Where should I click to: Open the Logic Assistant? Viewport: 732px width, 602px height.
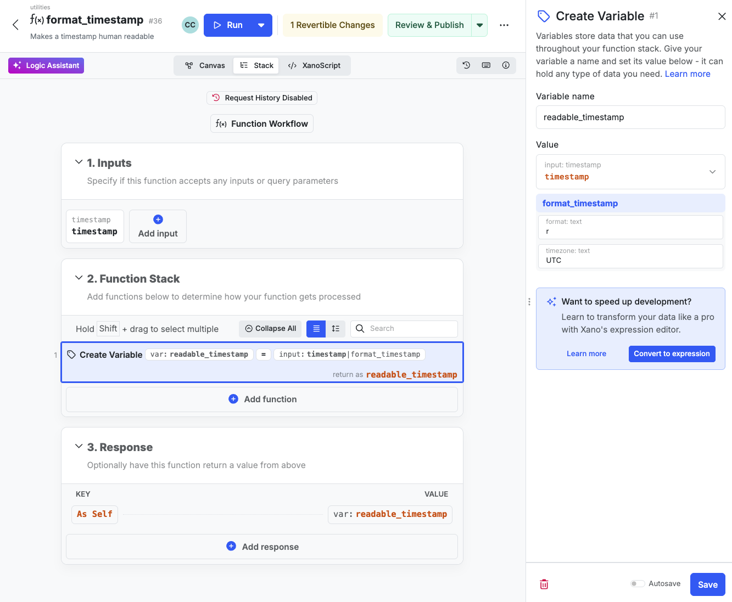(x=46, y=65)
